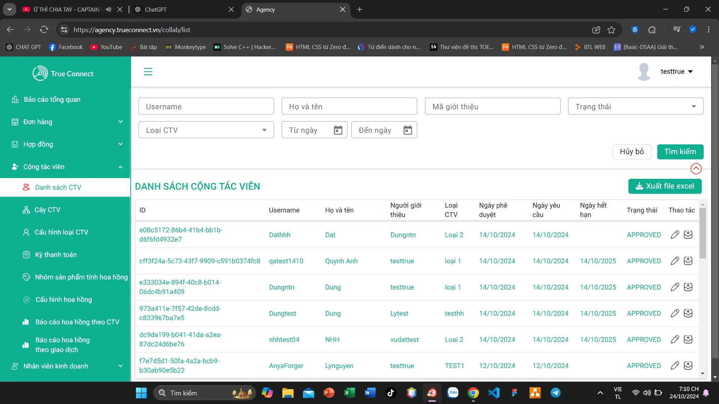Click download icon in qatest1410 row
This screenshot has height=404, width=719.
688,261
